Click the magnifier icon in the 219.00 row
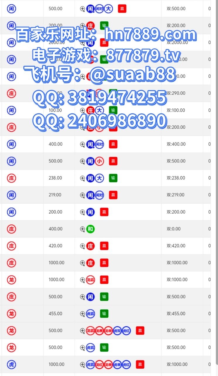The height and width of the screenshot is (376, 218). click(83, 195)
